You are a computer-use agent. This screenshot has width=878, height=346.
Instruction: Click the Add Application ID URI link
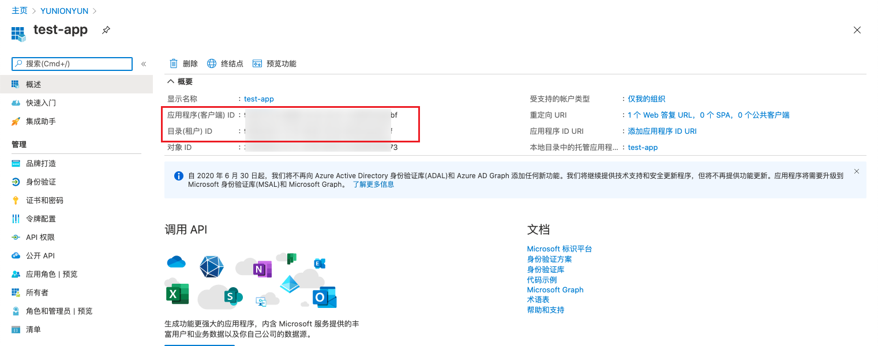662,131
